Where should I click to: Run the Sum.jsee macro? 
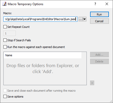pos(99,14)
